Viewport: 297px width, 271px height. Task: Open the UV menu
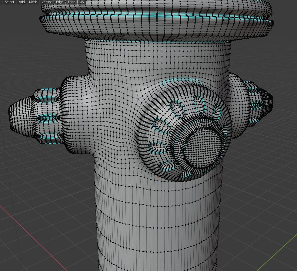82,2
